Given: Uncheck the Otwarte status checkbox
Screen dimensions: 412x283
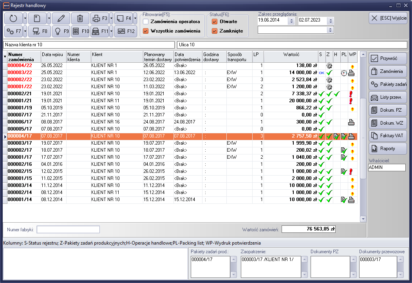Looking at the screenshot, I should point(214,22).
